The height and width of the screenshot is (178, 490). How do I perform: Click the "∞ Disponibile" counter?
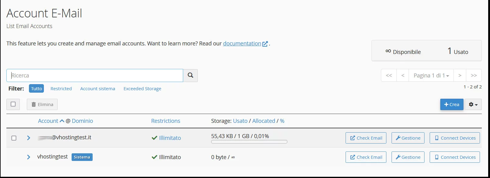pos(403,52)
